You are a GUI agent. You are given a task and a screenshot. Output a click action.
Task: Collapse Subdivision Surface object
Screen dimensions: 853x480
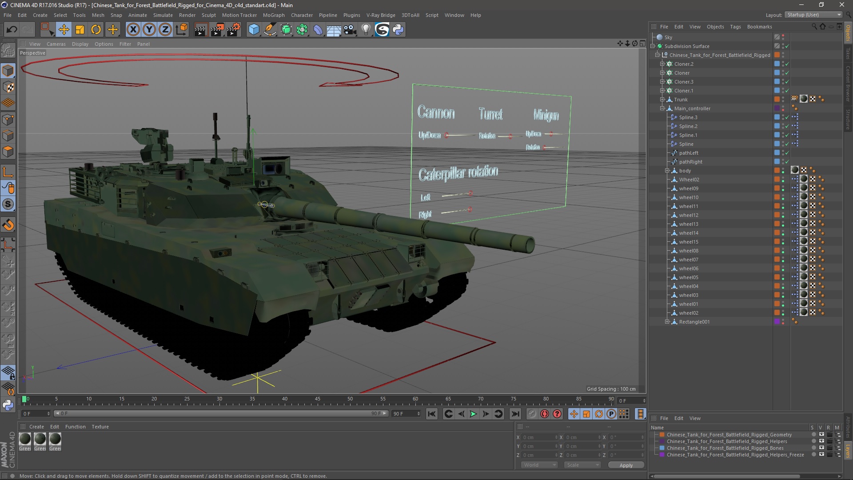pos(653,46)
